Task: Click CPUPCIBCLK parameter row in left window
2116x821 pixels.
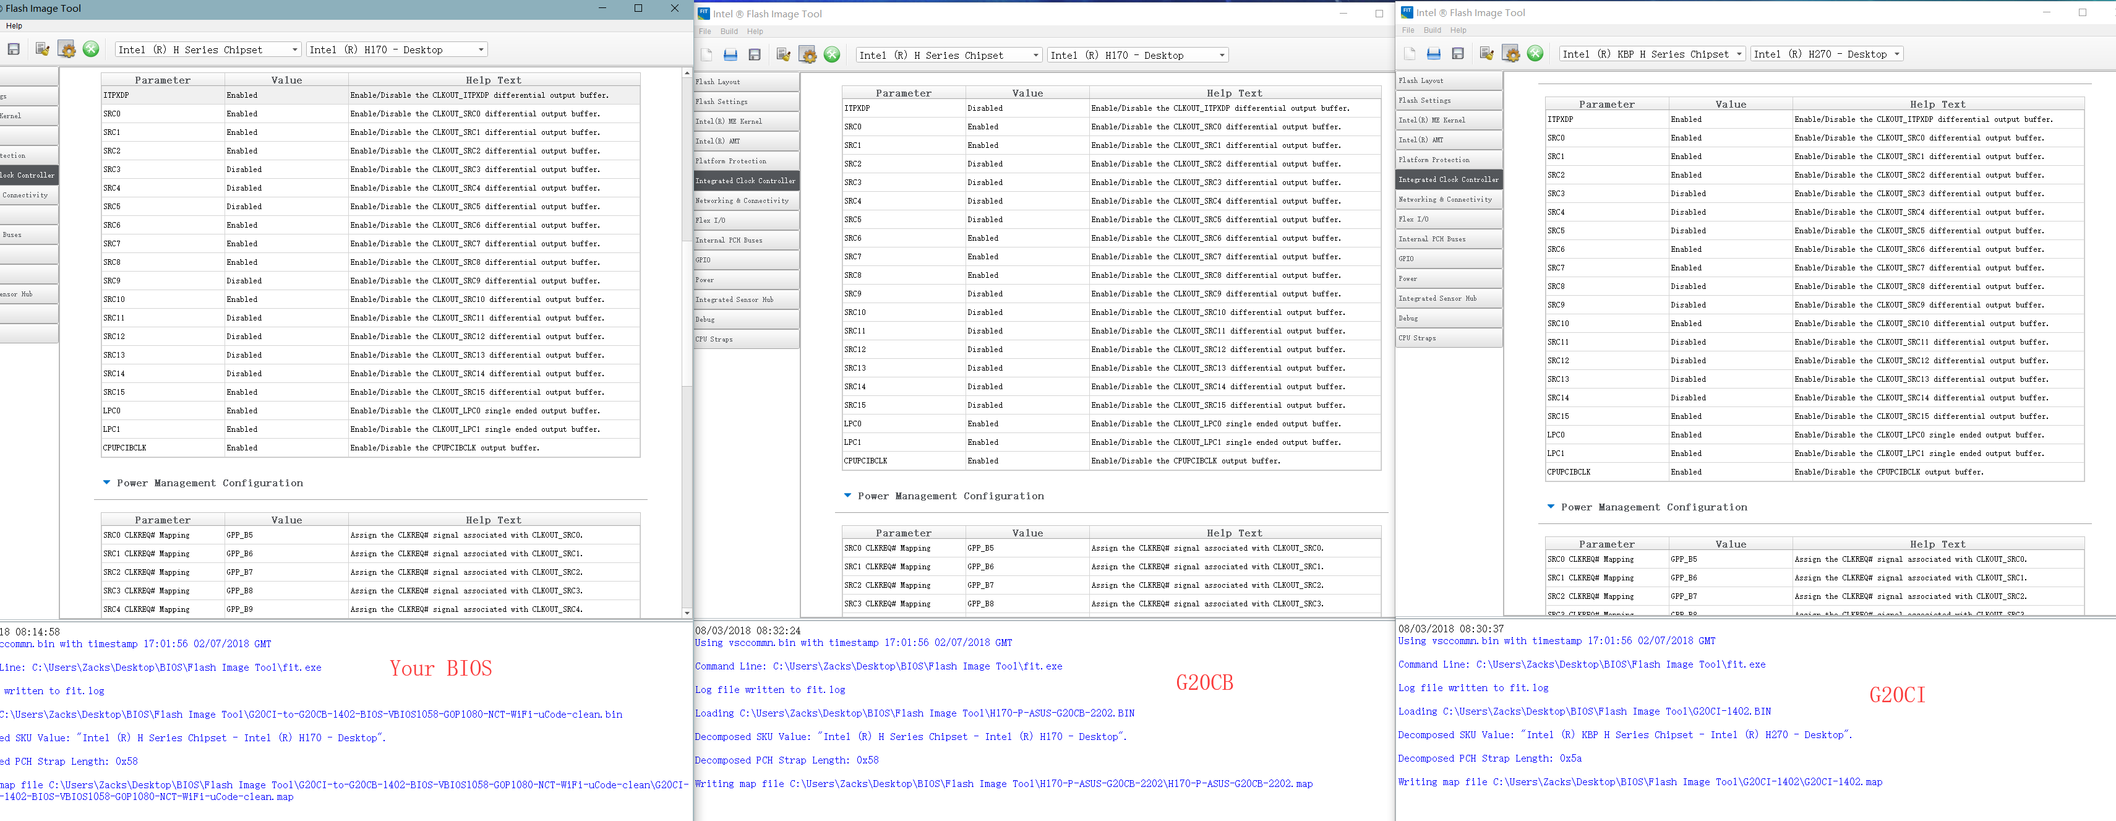Action: coord(371,448)
